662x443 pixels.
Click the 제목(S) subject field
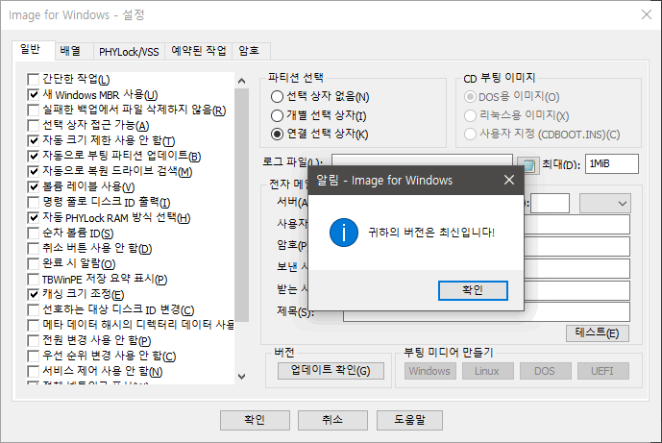click(486, 311)
